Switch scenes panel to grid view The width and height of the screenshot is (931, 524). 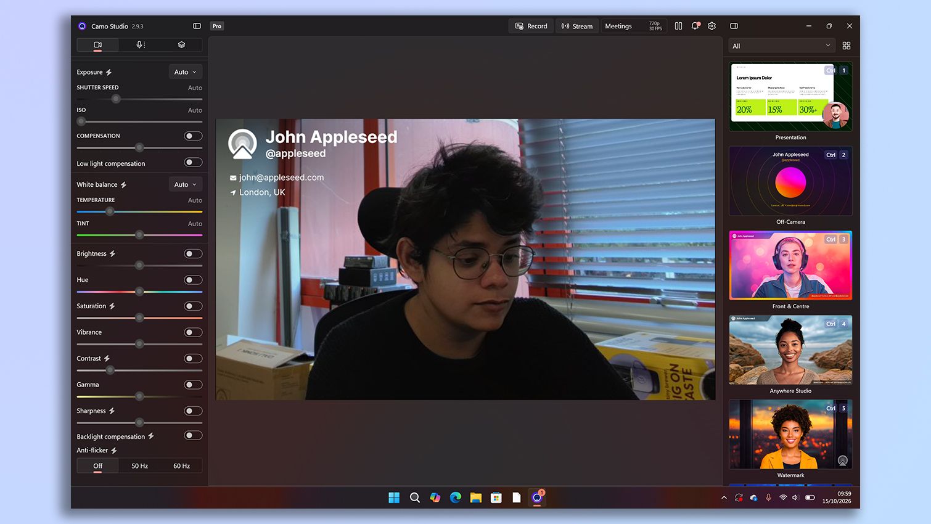(x=847, y=46)
